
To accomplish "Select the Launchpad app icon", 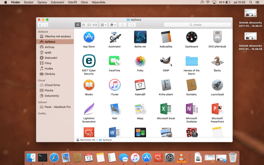I will coord(217,85).
